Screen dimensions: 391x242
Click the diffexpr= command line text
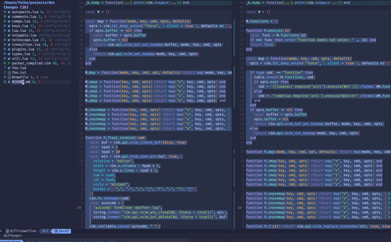13,236
